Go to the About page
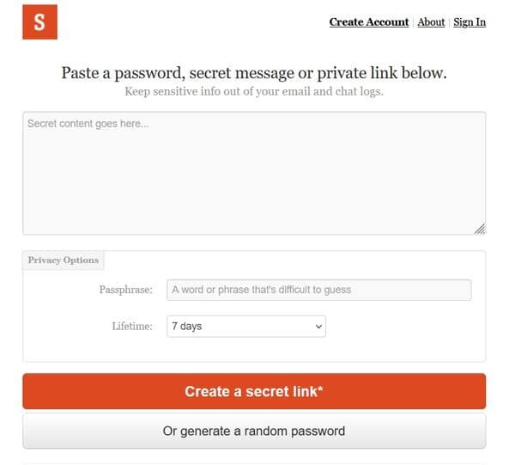This screenshot has height=465, width=515. click(x=431, y=22)
